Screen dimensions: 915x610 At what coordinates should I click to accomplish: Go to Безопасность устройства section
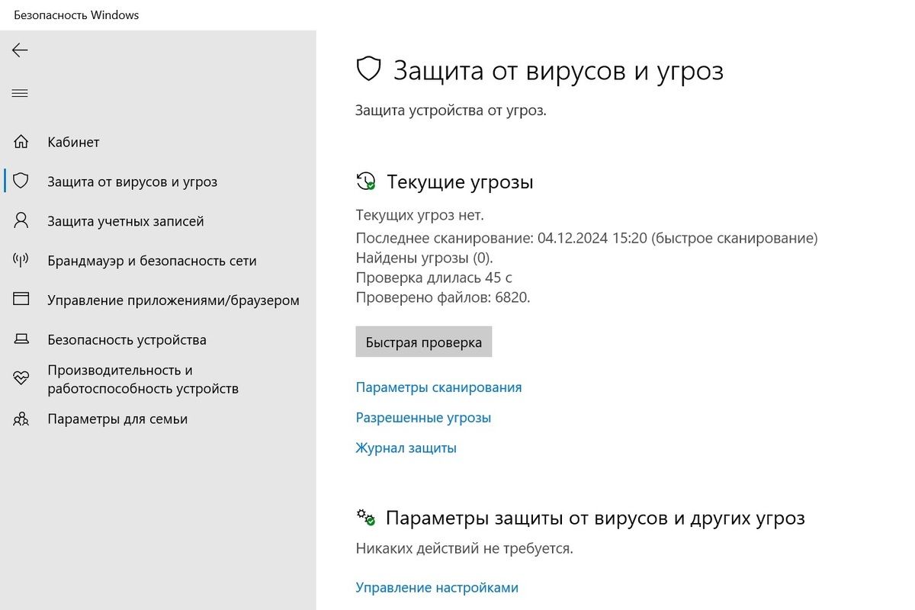point(127,340)
